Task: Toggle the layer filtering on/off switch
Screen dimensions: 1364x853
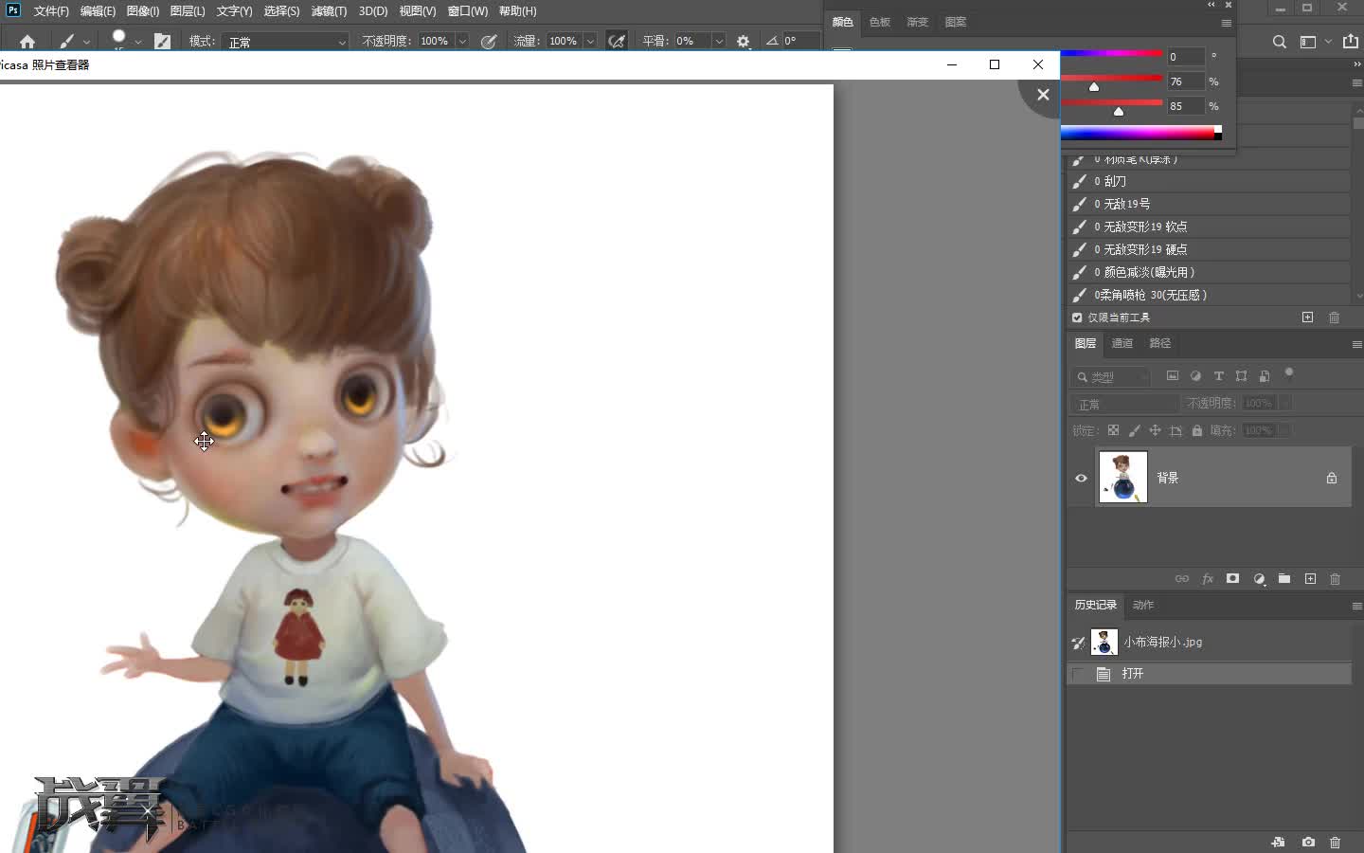Action: tap(1289, 373)
